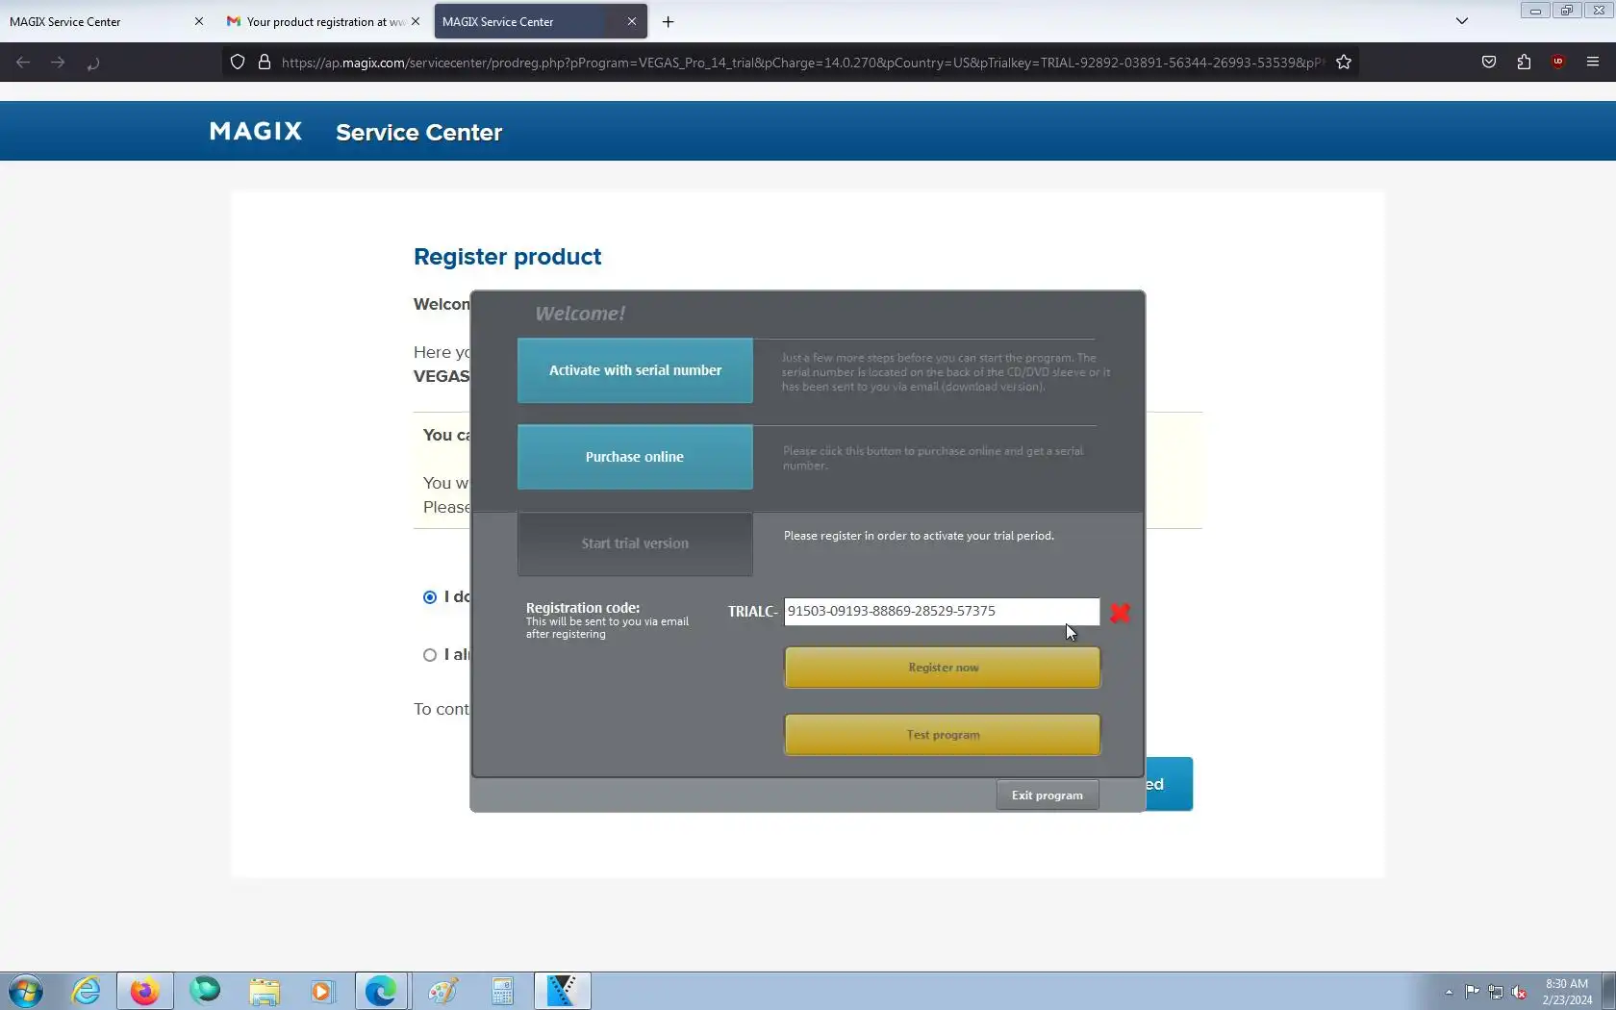Select the active MAGIX Service Center tab

541,21
